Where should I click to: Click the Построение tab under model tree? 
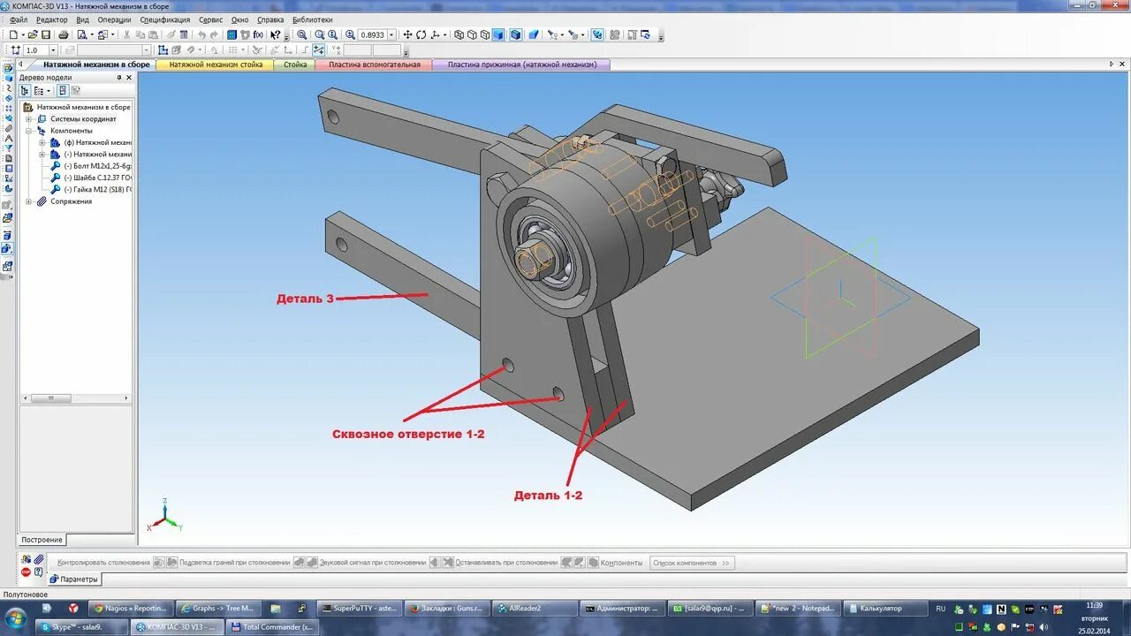[x=42, y=540]
